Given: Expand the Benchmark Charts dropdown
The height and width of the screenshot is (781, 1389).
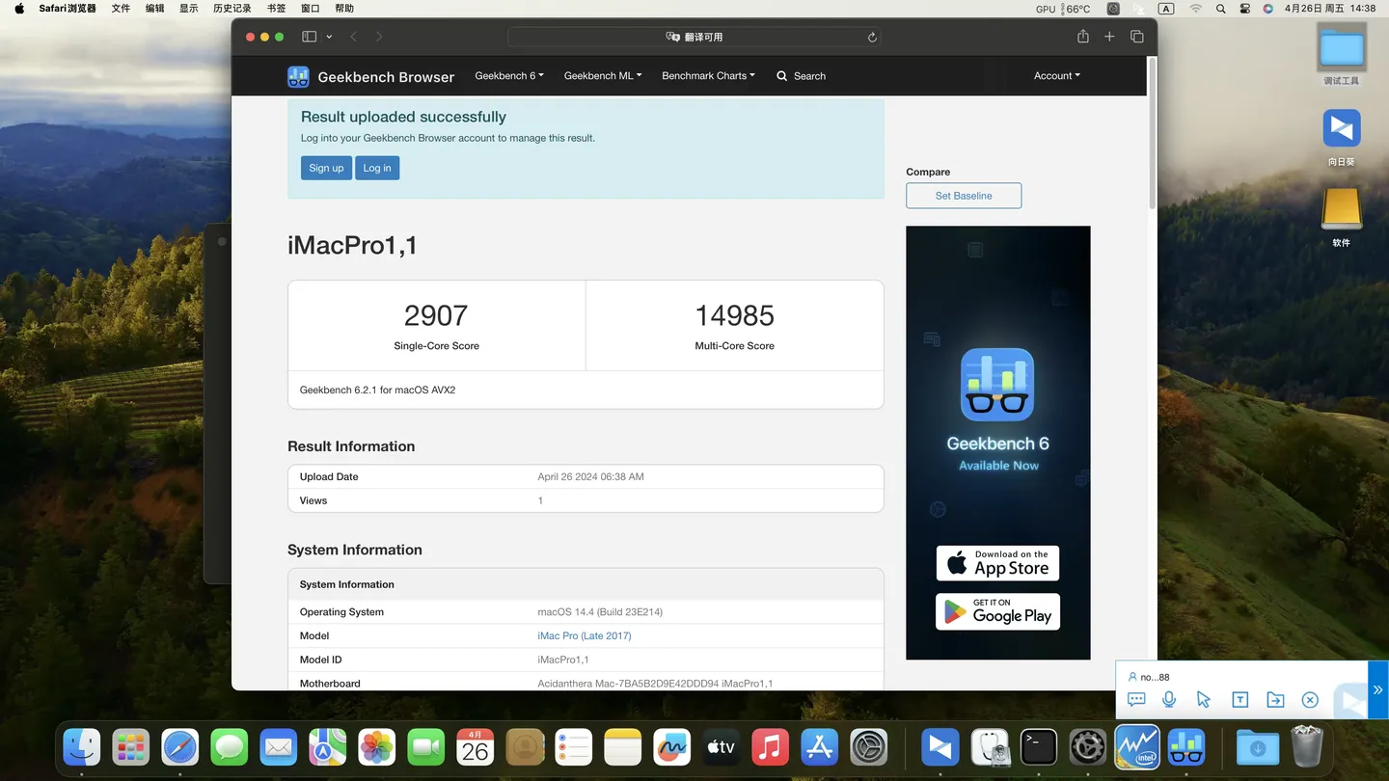Looking at the screenshot, I should pyautogui.click(x=708, y=76).
